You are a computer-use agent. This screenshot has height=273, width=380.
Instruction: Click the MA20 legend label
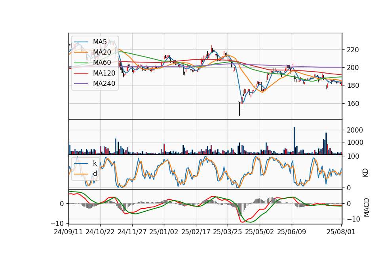[102, 52]
